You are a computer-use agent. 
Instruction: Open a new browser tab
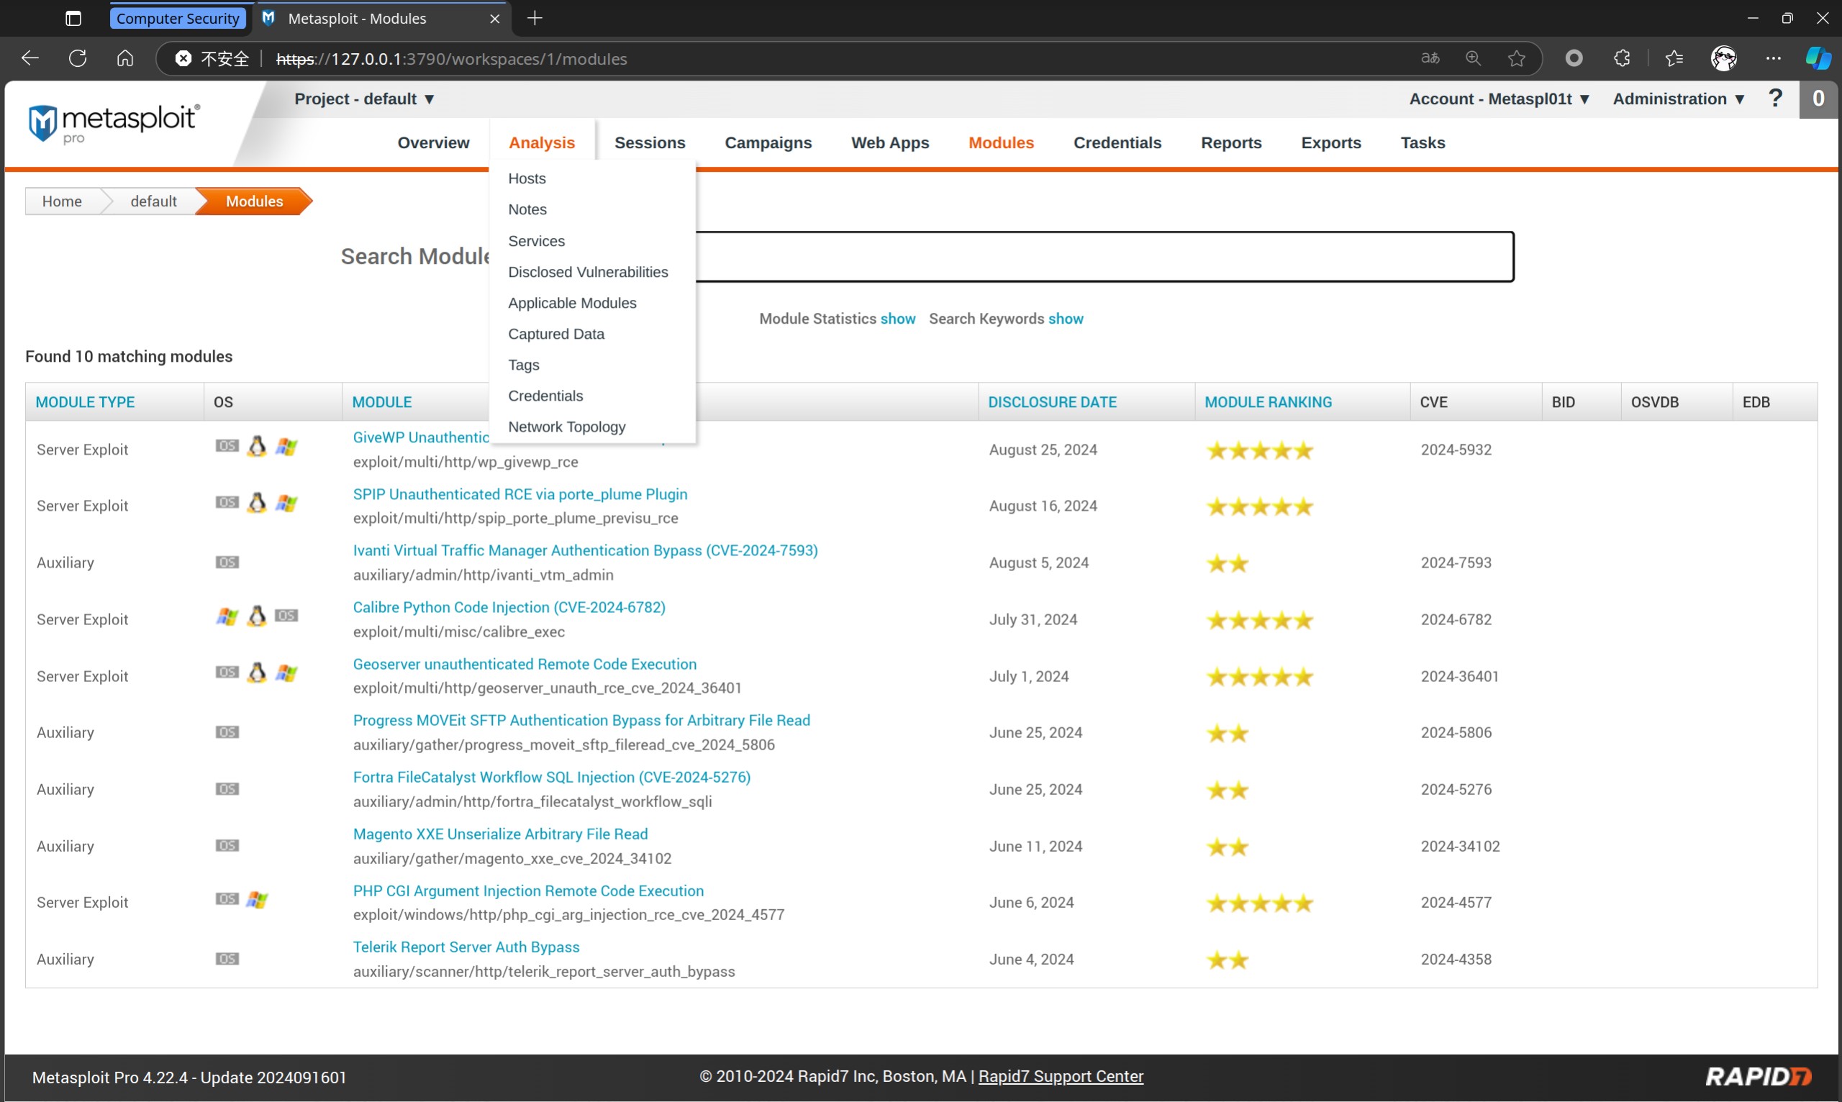[x=535, y=18]
